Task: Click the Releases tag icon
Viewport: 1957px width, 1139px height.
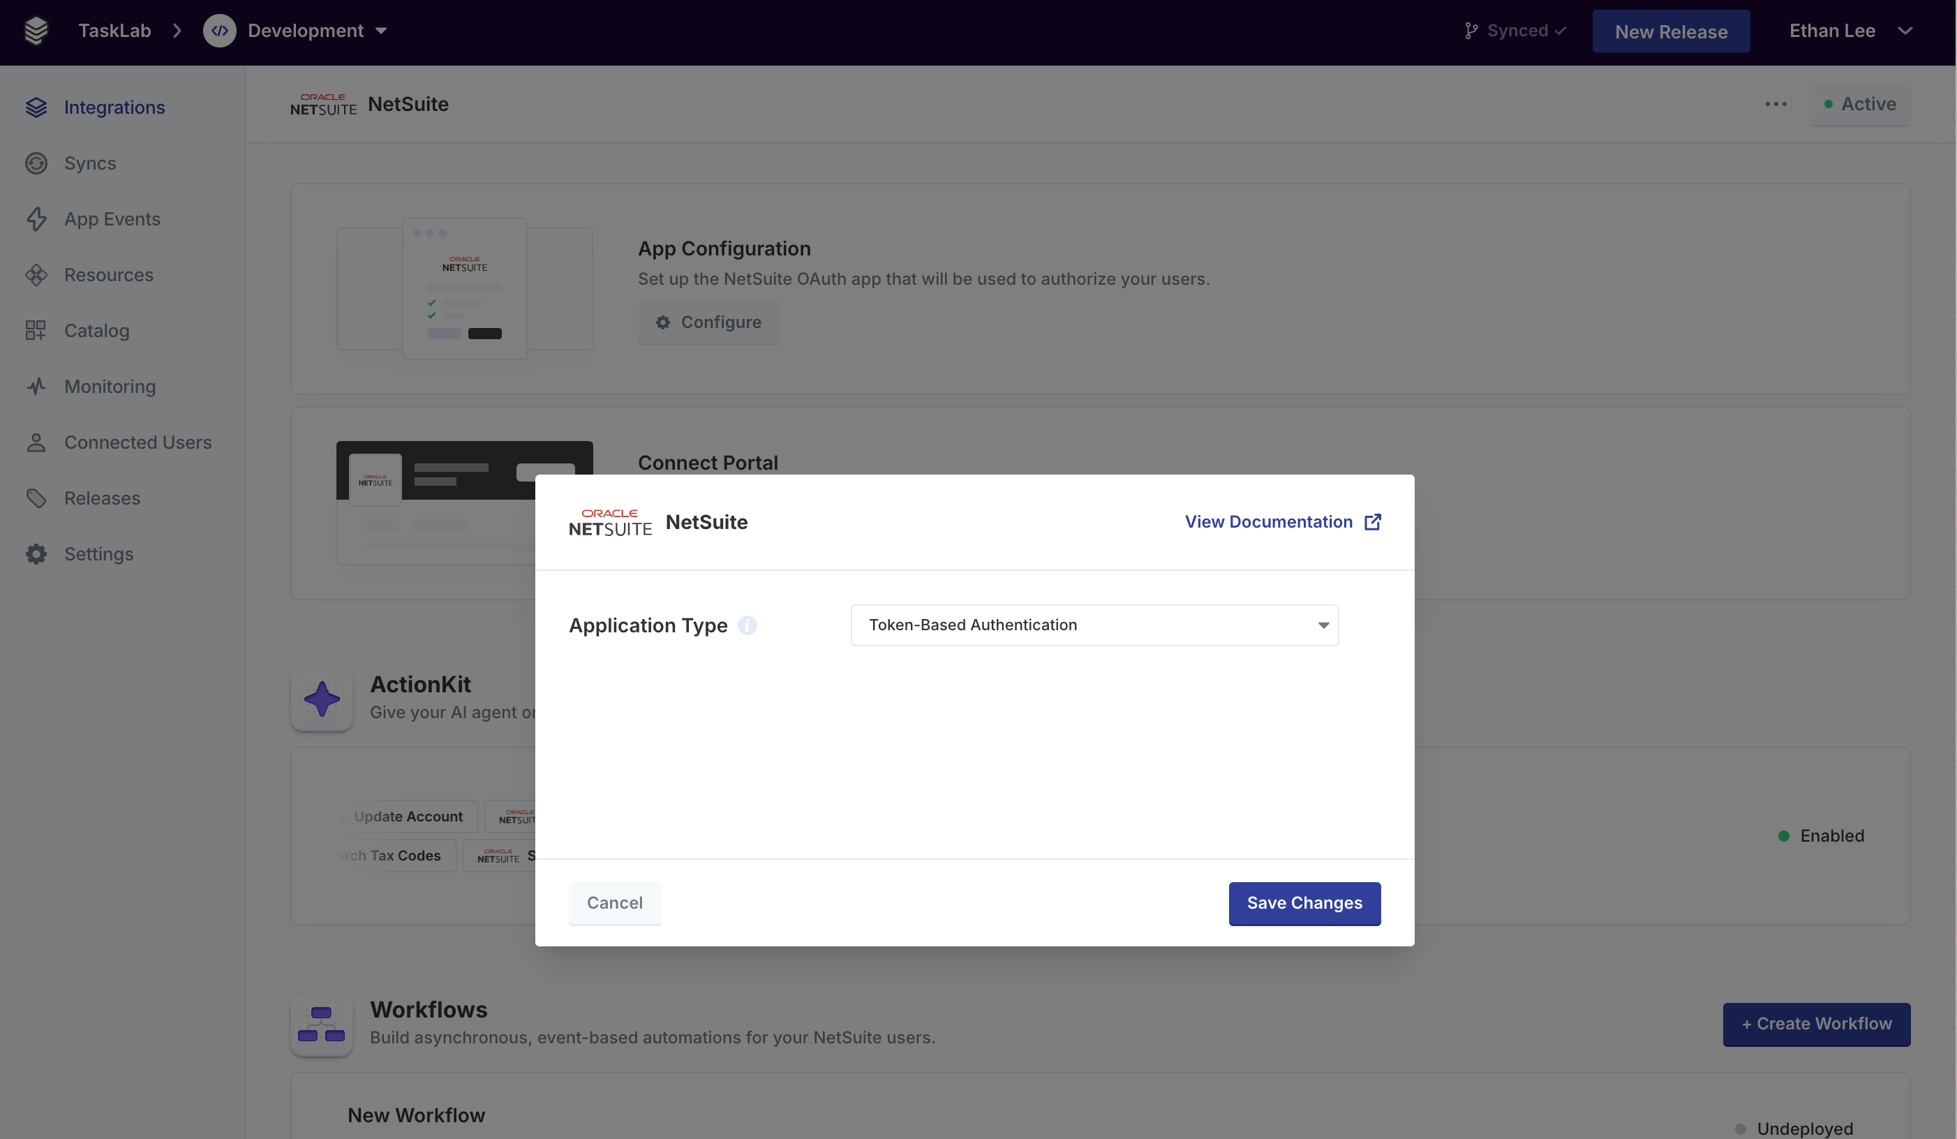Action: (36, 498)
